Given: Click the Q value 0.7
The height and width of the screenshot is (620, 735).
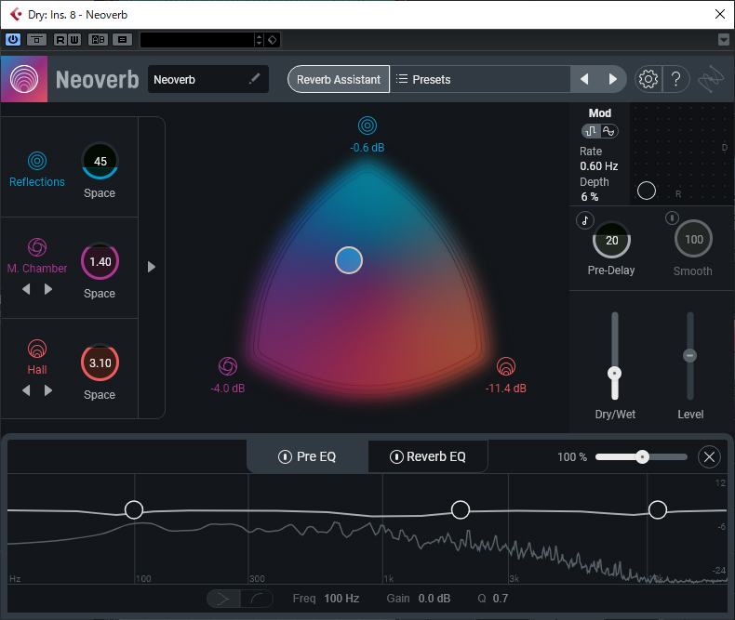Looking at the screenshot, I should pyautogui.click(x=501, y=599).
